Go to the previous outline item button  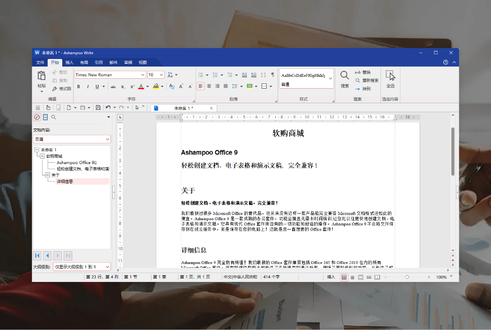[x=47, y=256]
